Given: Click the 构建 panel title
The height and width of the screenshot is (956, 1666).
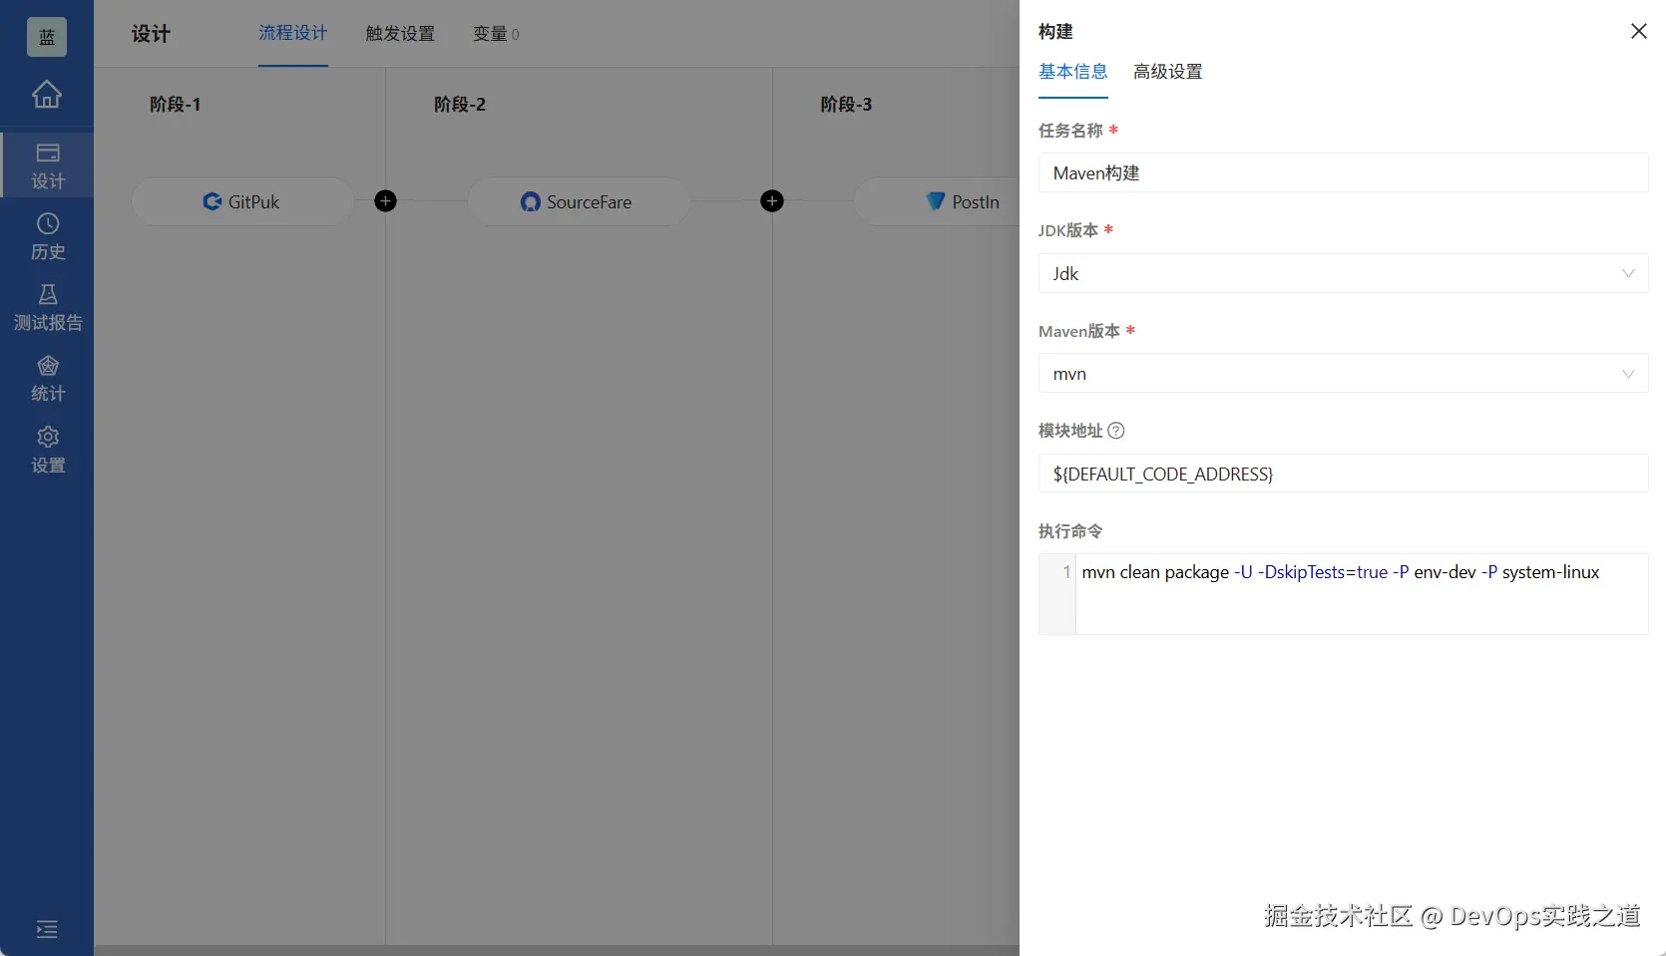Looking at the screenshot, I should tap(1055, 32).
